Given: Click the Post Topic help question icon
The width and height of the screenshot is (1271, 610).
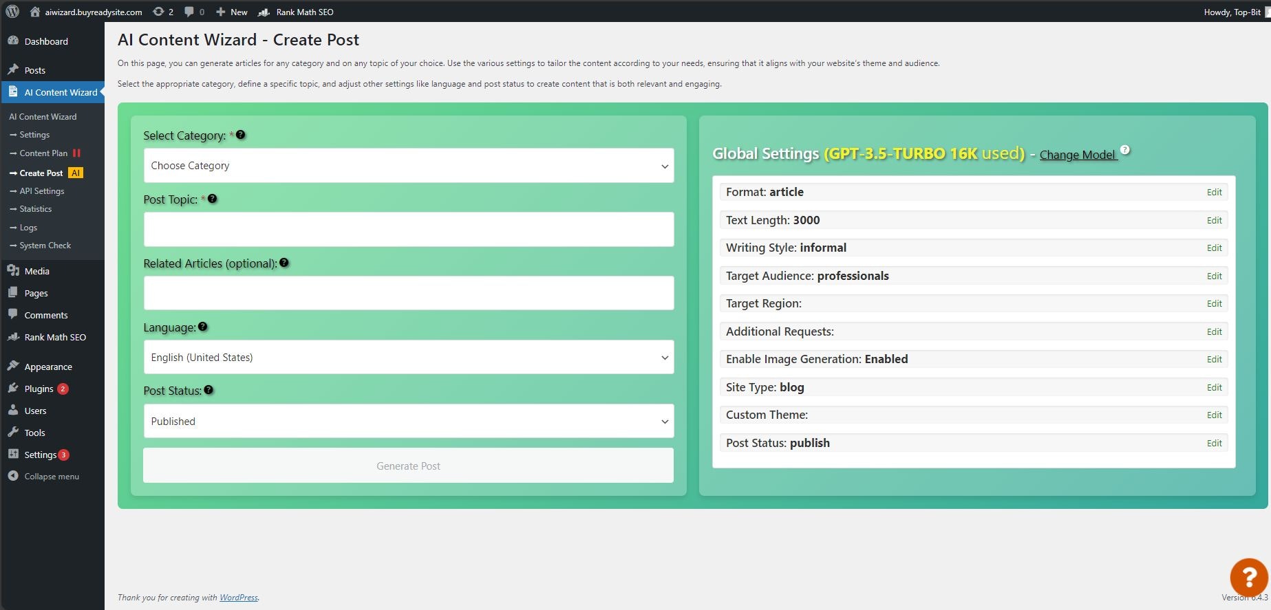Looking at the screenshot, I should [x=213, y=199].
